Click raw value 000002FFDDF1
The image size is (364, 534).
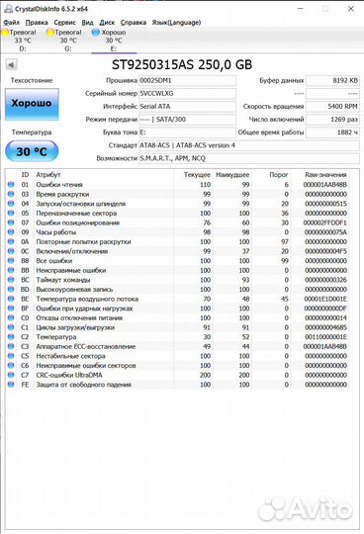coord(325,222)
